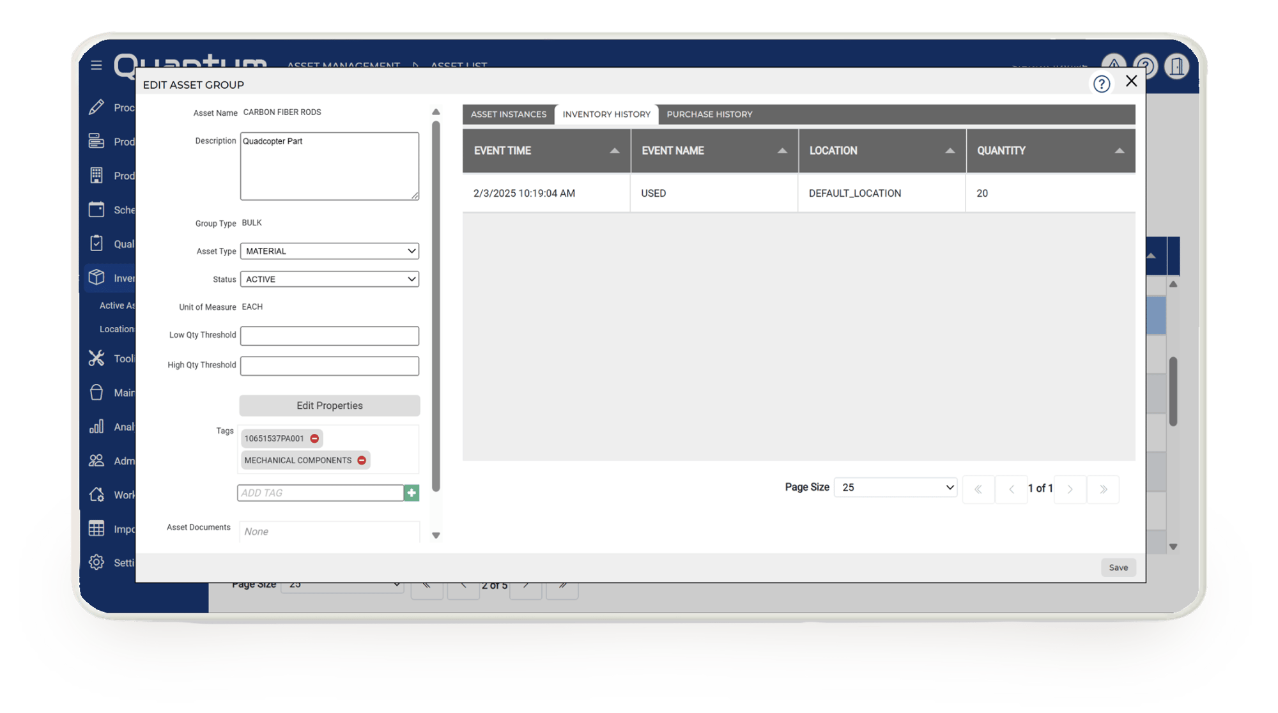Click the green add tag plus button
This screenshot has height=713, width=1278.
(x=412, y=493)
